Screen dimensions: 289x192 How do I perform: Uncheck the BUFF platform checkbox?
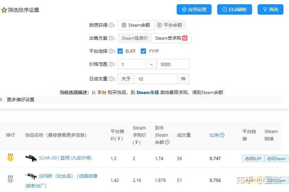[120, 51]
